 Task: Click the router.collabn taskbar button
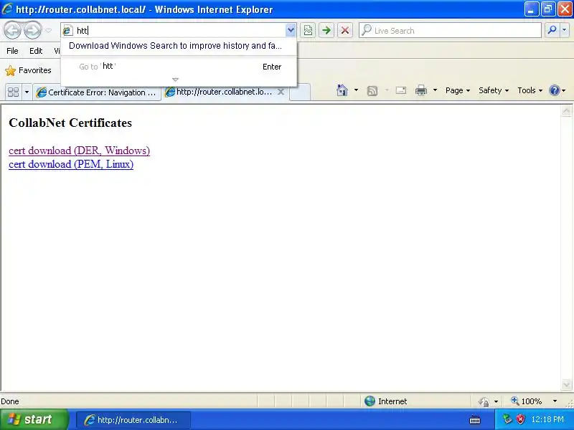(x=133, y=420)
